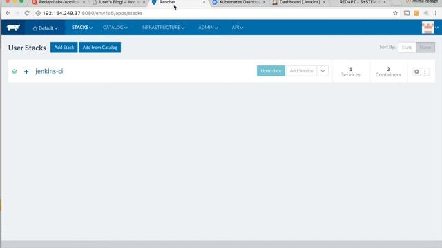The height and width of the screenshot is (248, 442).
Task: Open the API menu
Action: (x=238, y=28)
